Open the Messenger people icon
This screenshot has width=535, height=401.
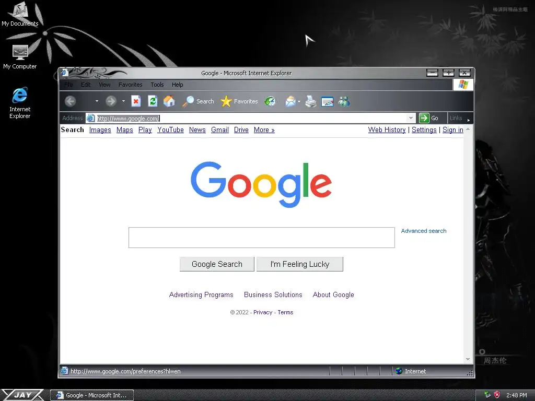(x=344, y=101)
